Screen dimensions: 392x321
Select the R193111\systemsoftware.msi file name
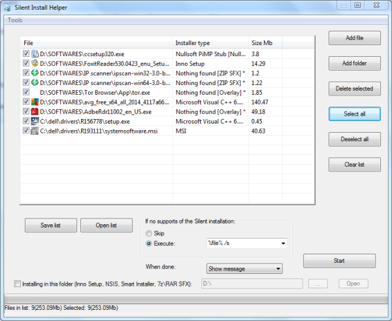(99, 131)
